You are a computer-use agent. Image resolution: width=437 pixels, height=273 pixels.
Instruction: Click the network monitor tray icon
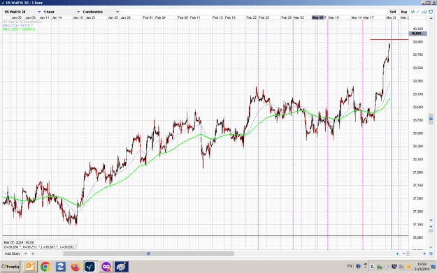coord(394,267)
